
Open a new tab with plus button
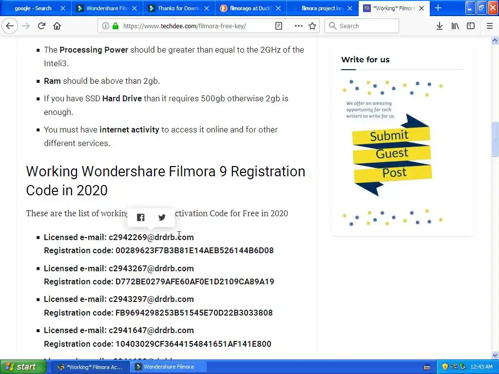[438, 8]
